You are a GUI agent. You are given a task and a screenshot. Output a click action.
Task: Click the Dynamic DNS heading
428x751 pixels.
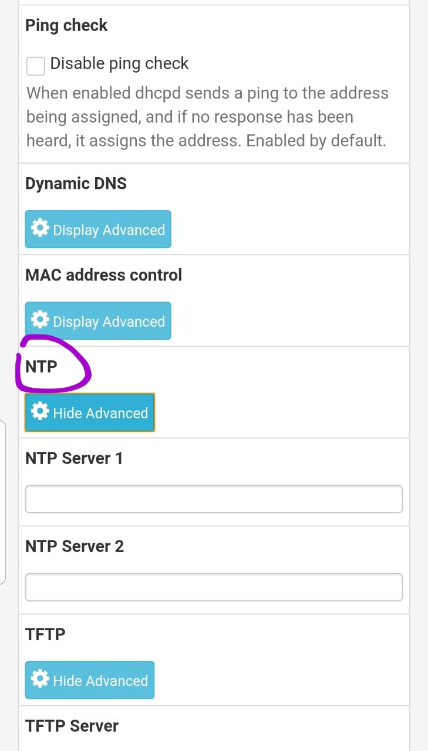(x=76, y=184)
